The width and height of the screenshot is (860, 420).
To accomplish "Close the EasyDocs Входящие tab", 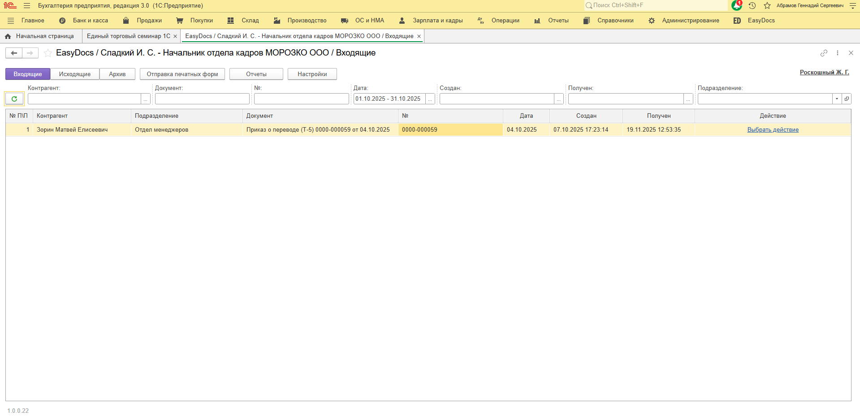I will click(419, 36).
